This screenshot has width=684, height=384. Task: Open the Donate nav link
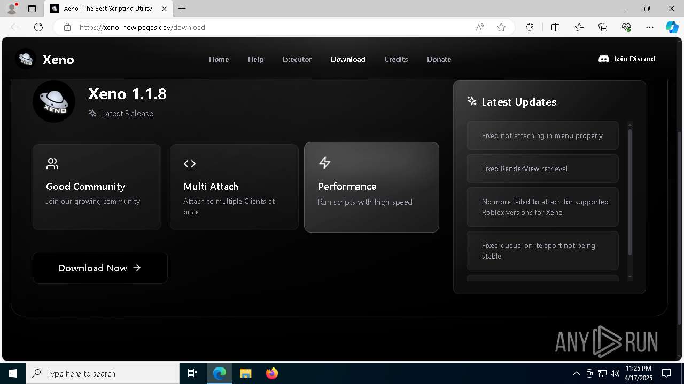coord(439,59)
